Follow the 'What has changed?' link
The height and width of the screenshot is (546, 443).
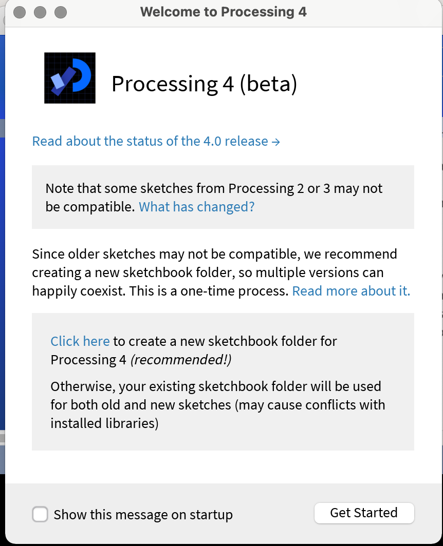(196, 206)
